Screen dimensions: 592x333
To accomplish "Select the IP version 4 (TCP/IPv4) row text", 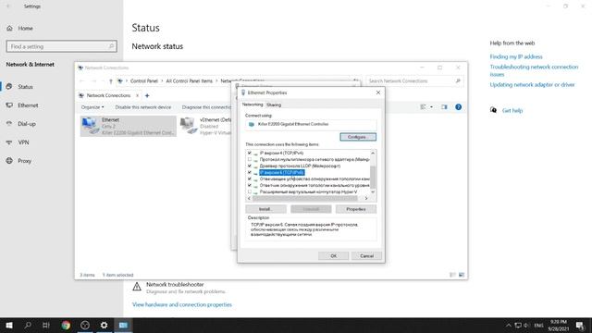I will (x=281, y=153).
